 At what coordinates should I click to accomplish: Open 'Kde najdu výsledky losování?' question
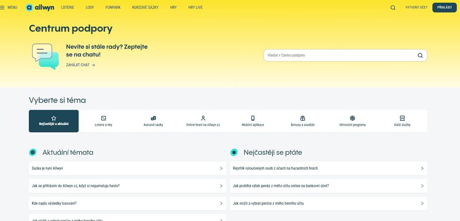(x=128, y=204)
